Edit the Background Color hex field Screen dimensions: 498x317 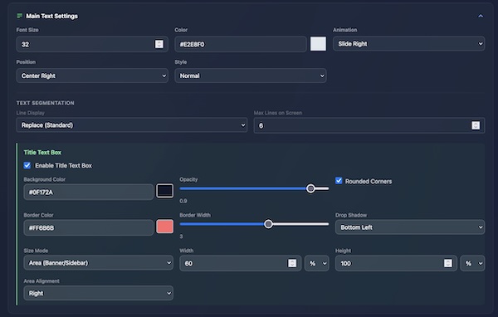coord(89,192)
